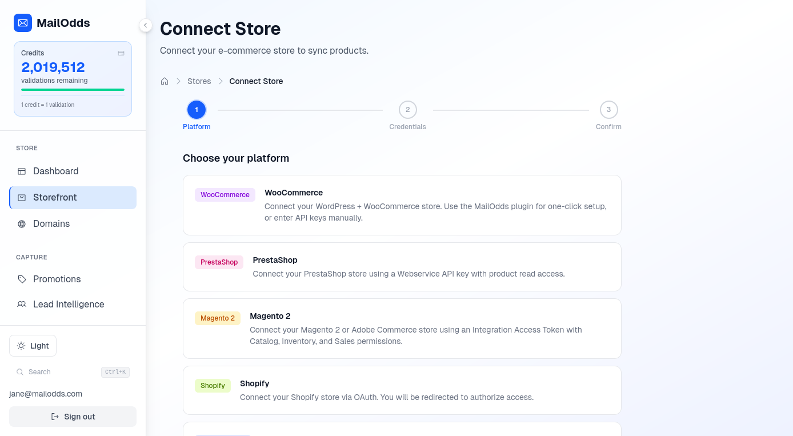Click the Storefront store icon
Screen dimensions: 793x436
(x=21, y=197)
